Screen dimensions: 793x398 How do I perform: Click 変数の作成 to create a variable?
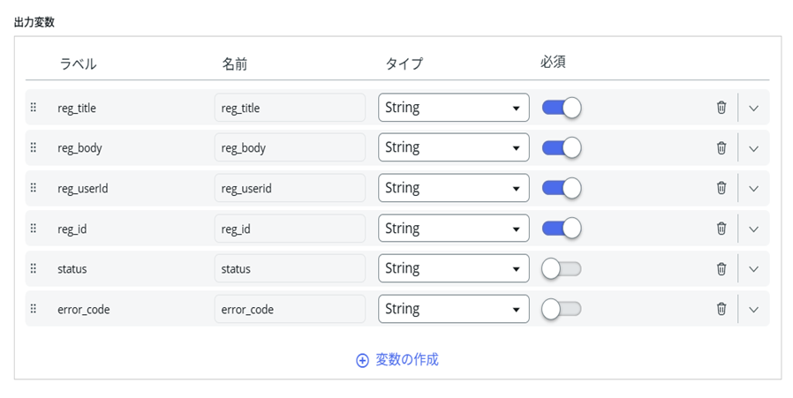(x=397, y=360)
